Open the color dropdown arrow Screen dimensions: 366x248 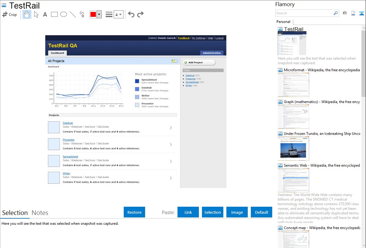click(x=99, y=14)
